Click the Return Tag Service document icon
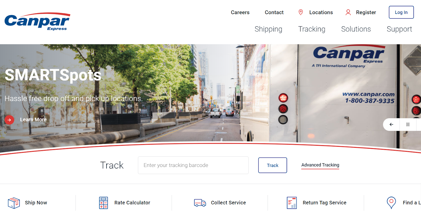This screenshot has width=421, height=215. [292, 203]
